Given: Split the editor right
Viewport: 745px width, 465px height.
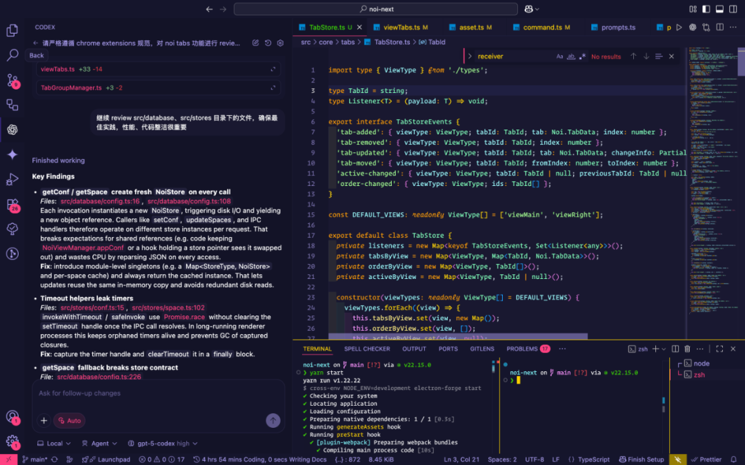Looking at the screenshot, I should [x=719, y=27].
